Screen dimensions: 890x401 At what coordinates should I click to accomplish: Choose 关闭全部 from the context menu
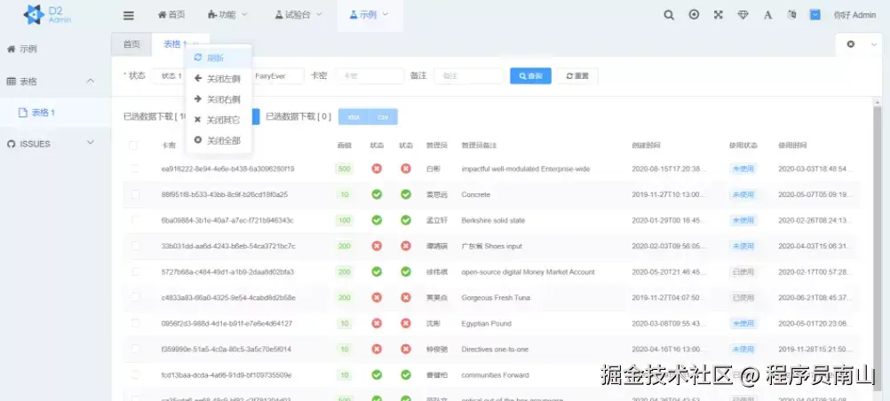[219, 140]
